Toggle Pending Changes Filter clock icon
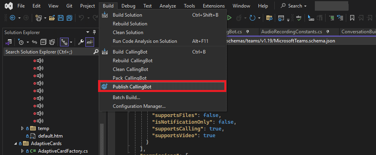This screenshot has width=376, height=155. (x=21, y=42)
